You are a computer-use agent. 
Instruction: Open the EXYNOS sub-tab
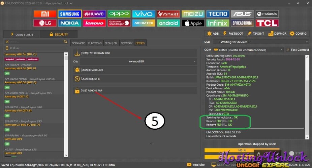[x=140, y=43]
